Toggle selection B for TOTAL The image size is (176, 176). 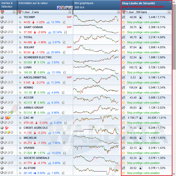click(x=5, y=42)
